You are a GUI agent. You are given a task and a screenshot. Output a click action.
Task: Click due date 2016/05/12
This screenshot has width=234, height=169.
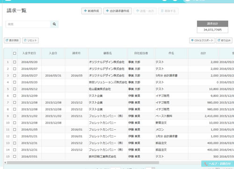point(29,89)
